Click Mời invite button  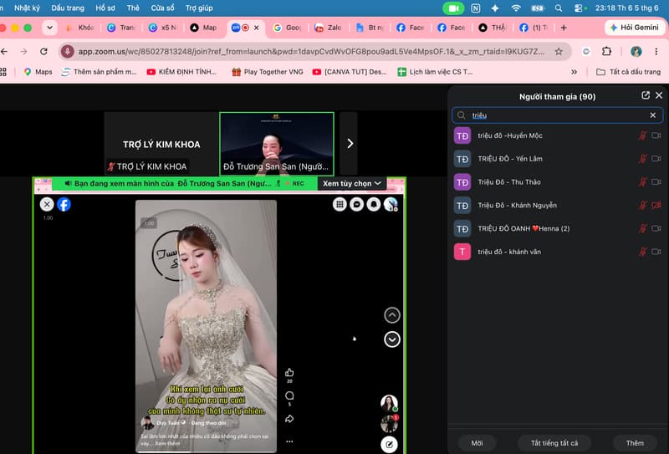pos(477,443)
